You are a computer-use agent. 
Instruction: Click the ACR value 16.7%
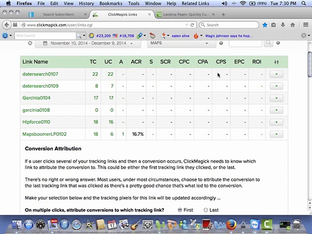(x=138, y=134)
